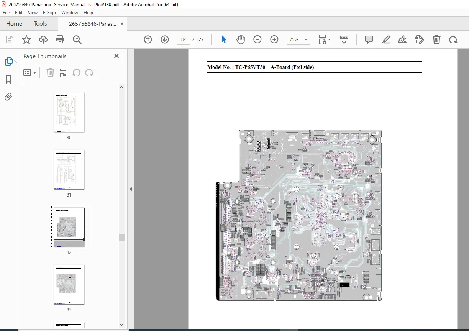This screenshot has width=469, height=331.
Task: Upload the file to cloud
Action: [43, 39]
